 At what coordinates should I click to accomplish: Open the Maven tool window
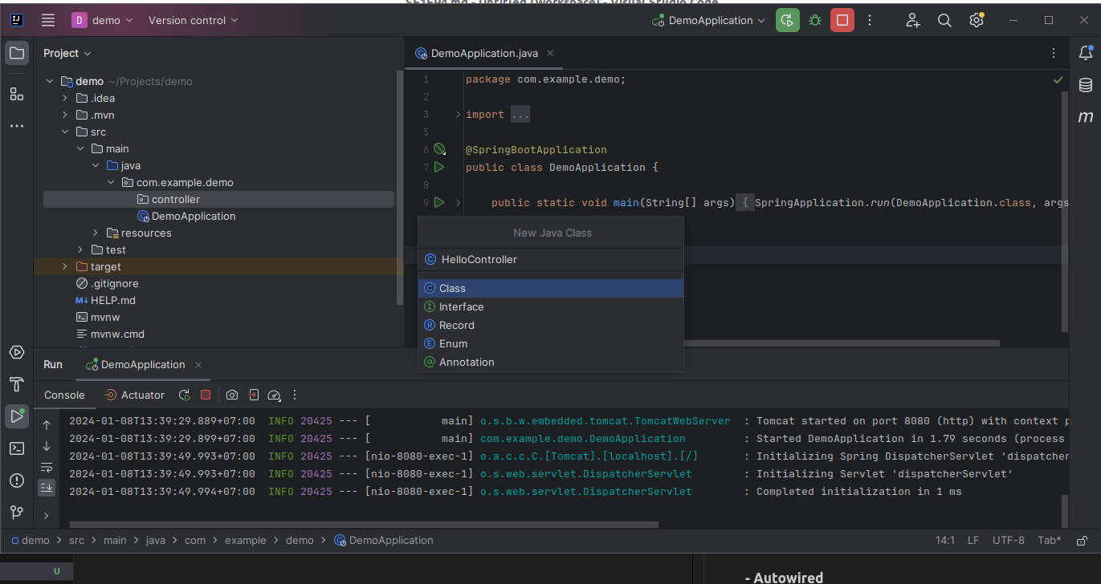click(1086, 116)
